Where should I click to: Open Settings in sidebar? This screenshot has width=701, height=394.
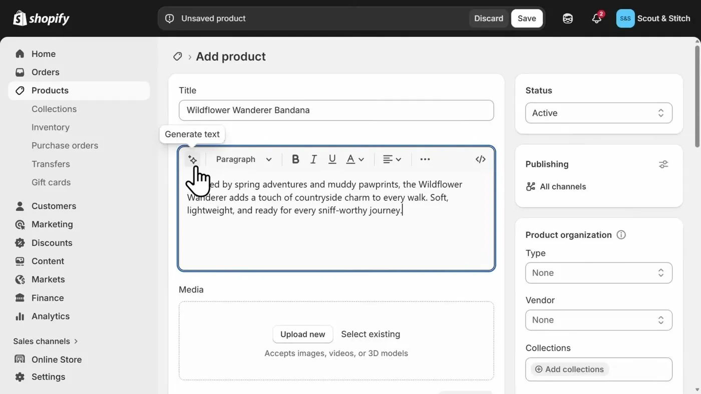click(x=79, y=377)
